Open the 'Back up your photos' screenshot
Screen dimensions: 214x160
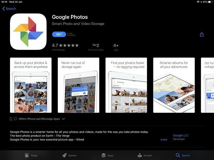[x=31, y=85]
